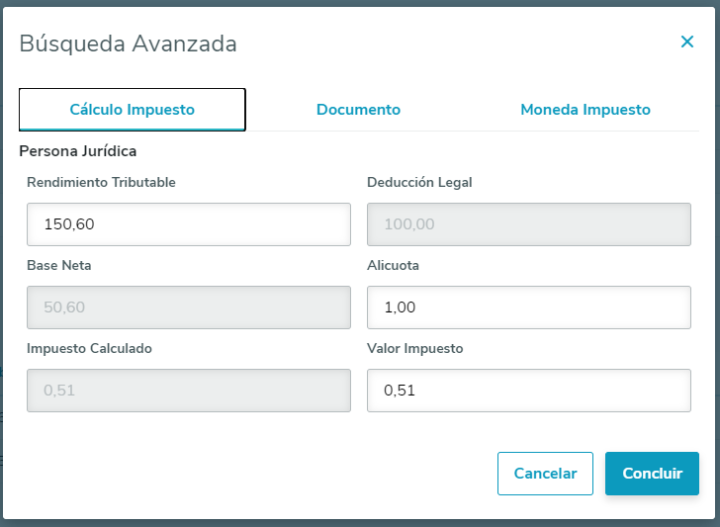
Task: Click the Rendimiento Tributable label
Action: coord(102,182)
